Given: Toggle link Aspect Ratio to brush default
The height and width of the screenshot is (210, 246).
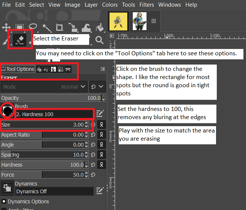Looking at the screenshot, I should pos(101,135).
